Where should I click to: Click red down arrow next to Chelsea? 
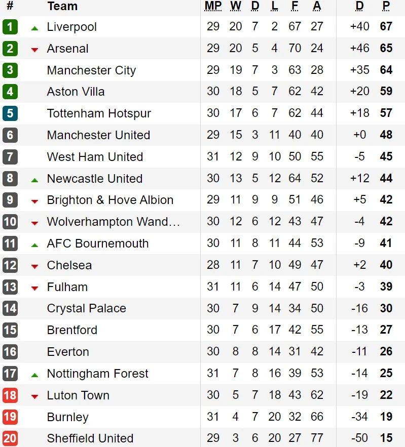(x=34, y=266)
